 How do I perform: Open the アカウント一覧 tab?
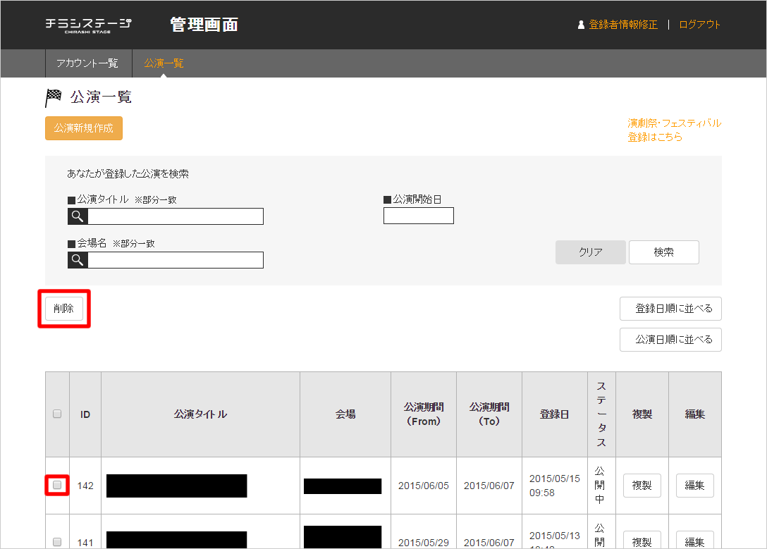(x=87, y=63)
